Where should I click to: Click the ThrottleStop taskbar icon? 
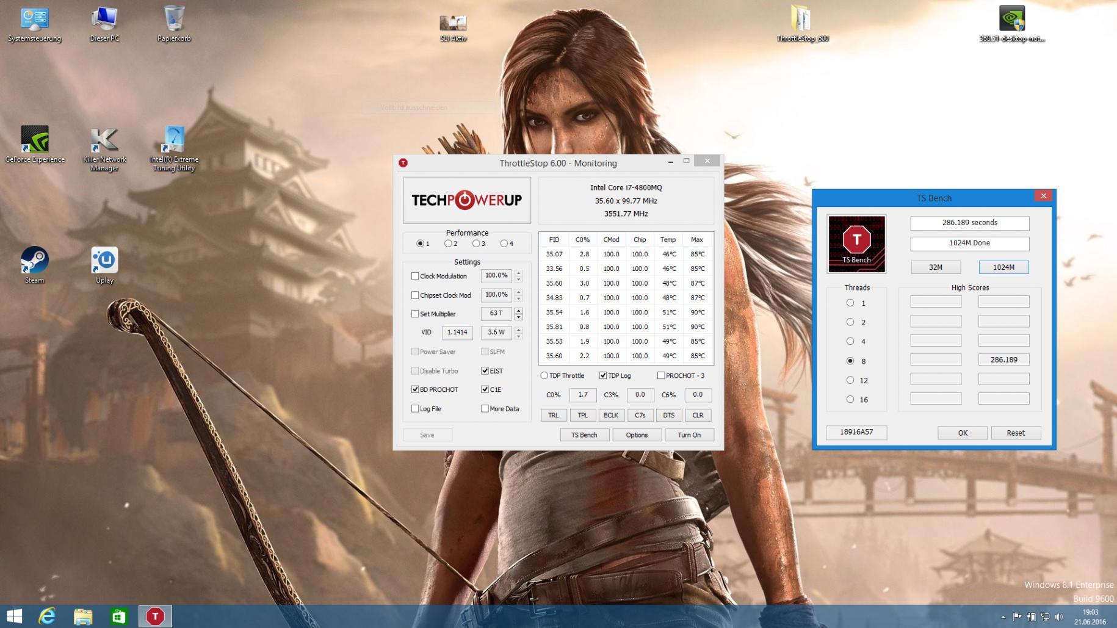point(155,616)
